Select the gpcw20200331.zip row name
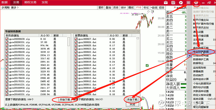The width and height of the screenshot is (216, 110). coord(19,42)
